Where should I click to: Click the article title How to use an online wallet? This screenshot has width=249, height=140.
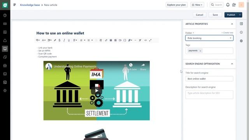point(60,33)
